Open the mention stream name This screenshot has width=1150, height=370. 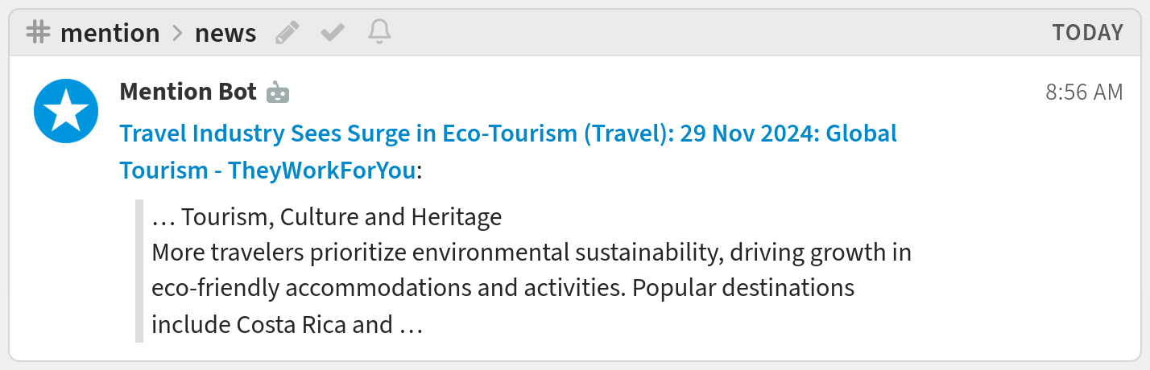[x=110, y=33]
